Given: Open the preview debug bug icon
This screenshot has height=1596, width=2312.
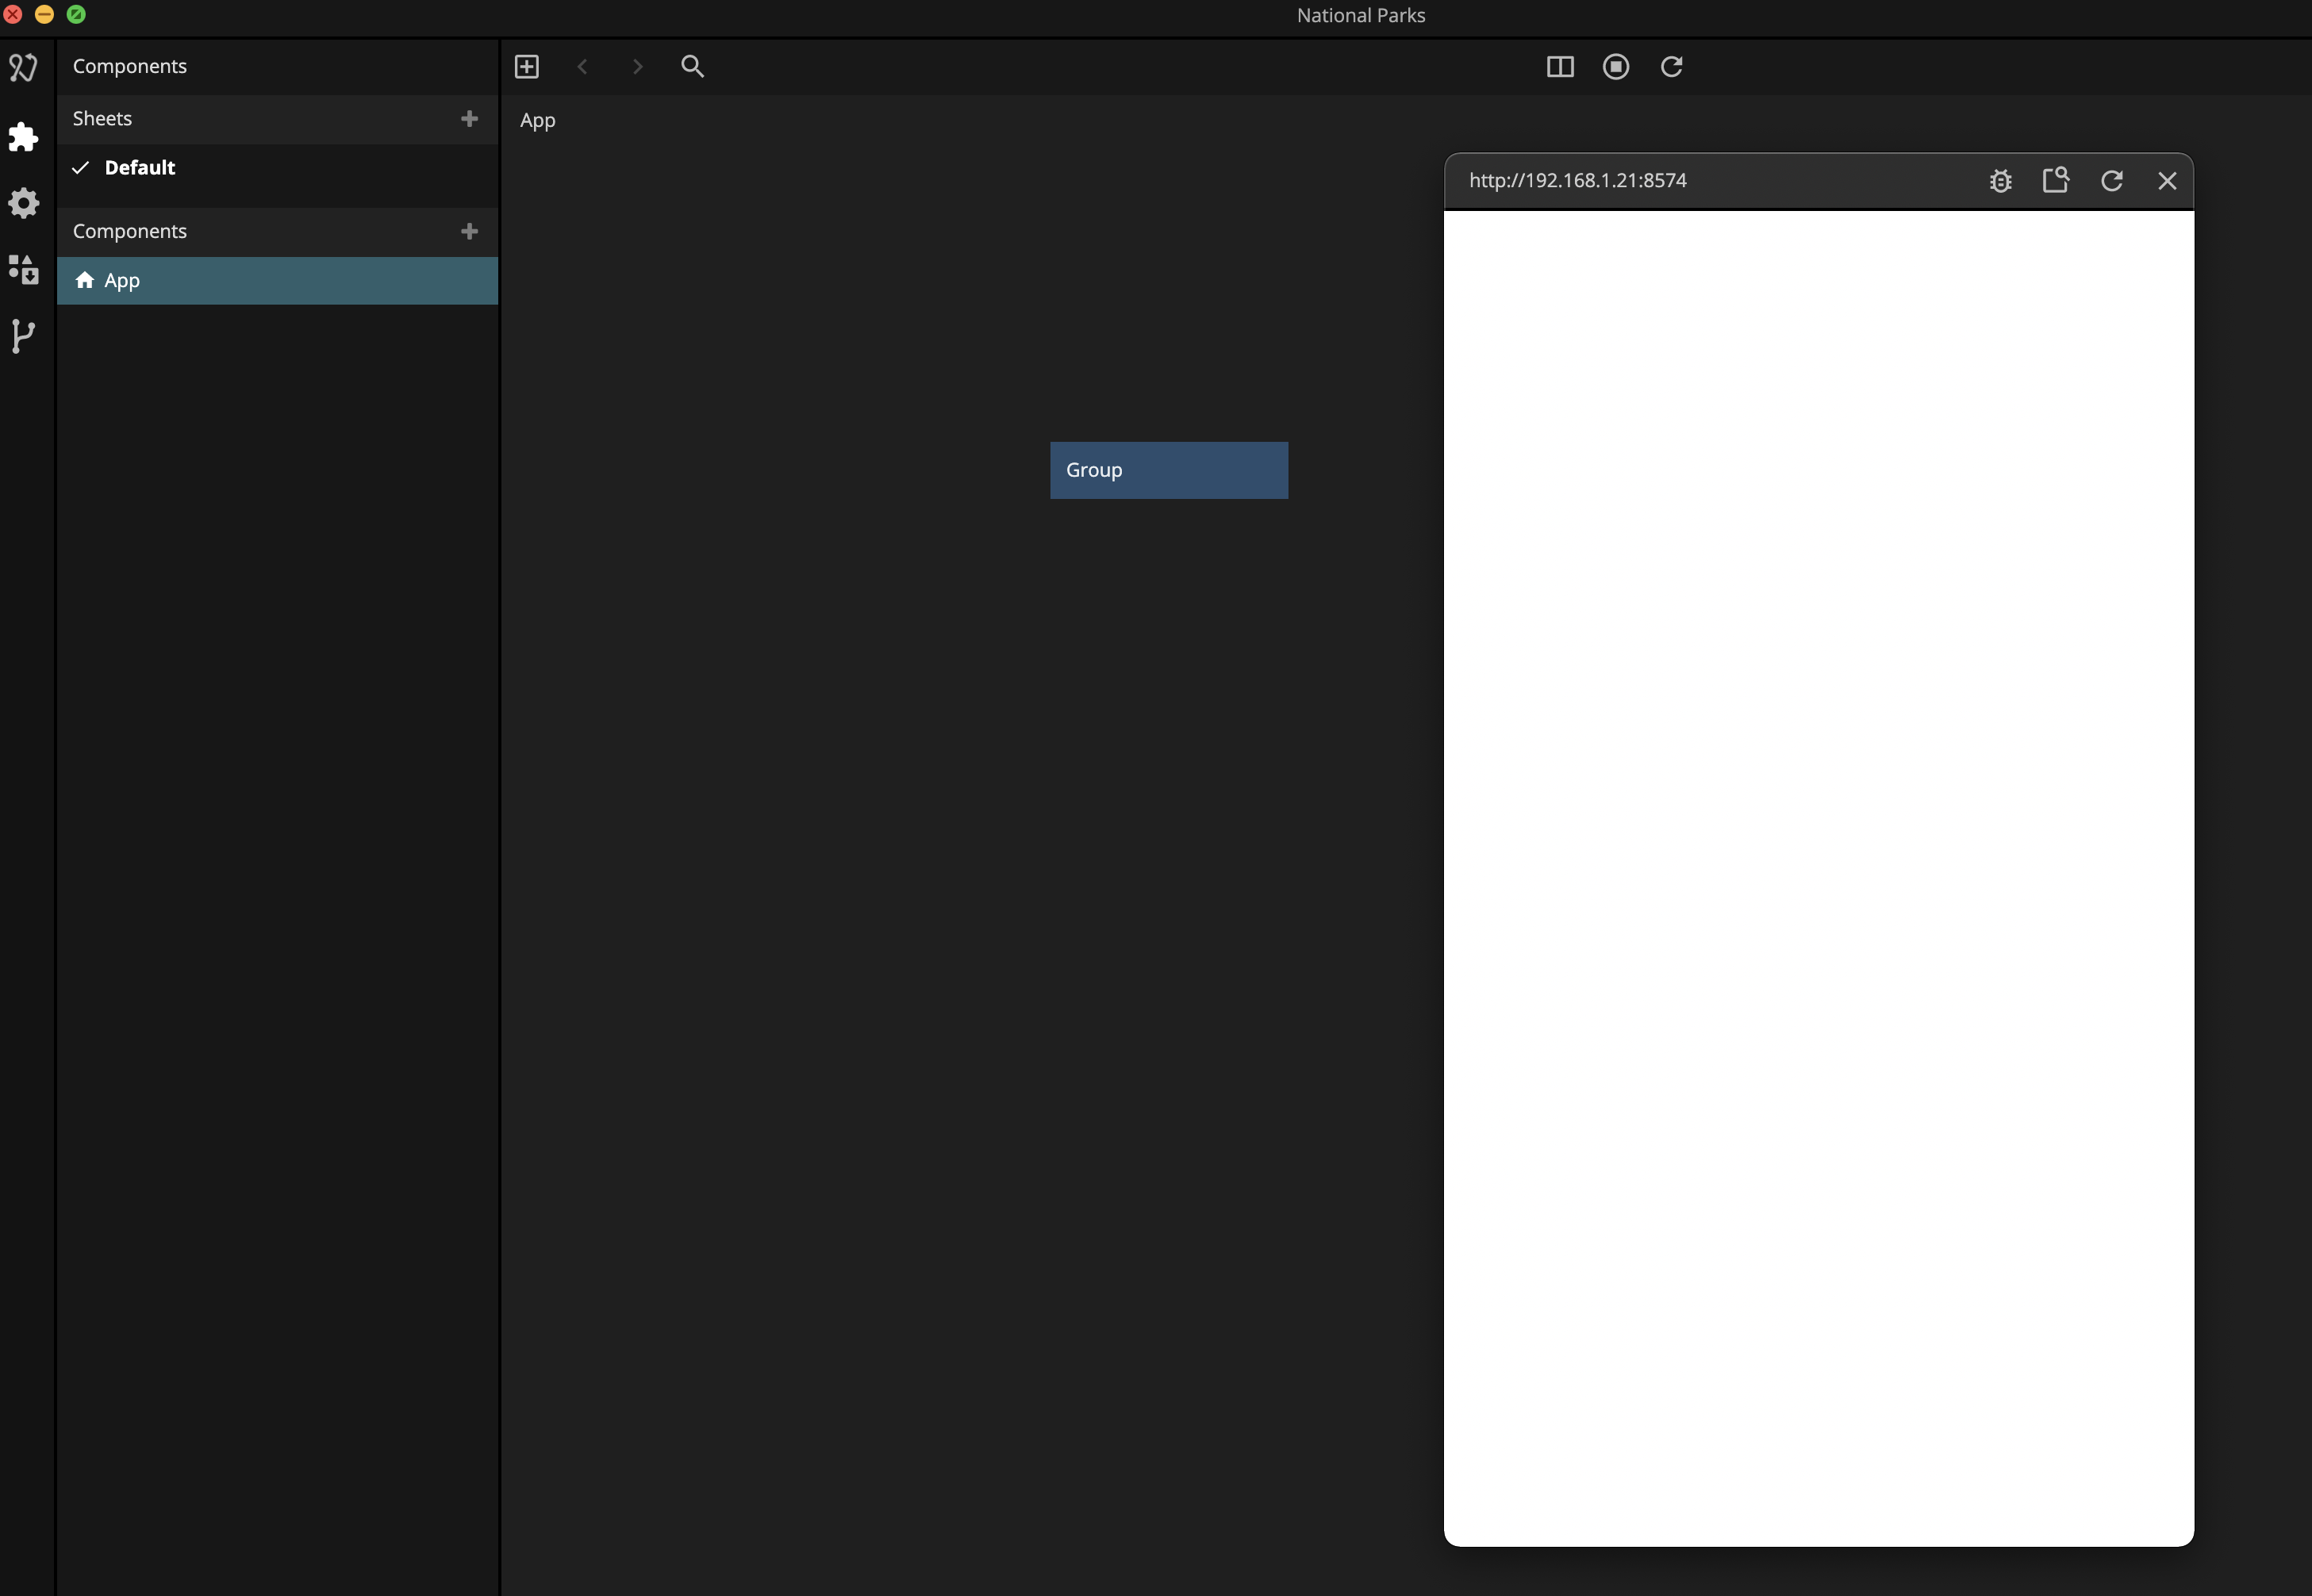Looking at the screenshot, I should click(x=2000, y=181).
